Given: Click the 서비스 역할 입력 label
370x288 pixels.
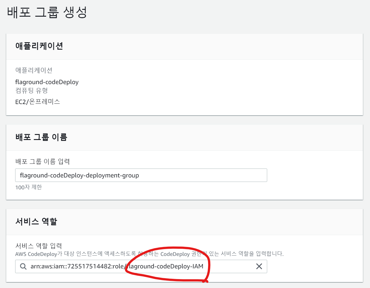Looking at the screenshot, I should click(39, 246).
